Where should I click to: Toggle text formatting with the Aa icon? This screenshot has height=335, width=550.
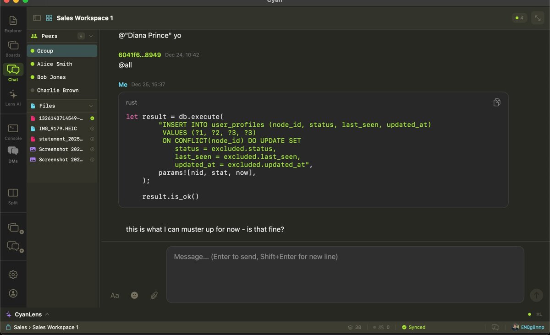(114, 295)
